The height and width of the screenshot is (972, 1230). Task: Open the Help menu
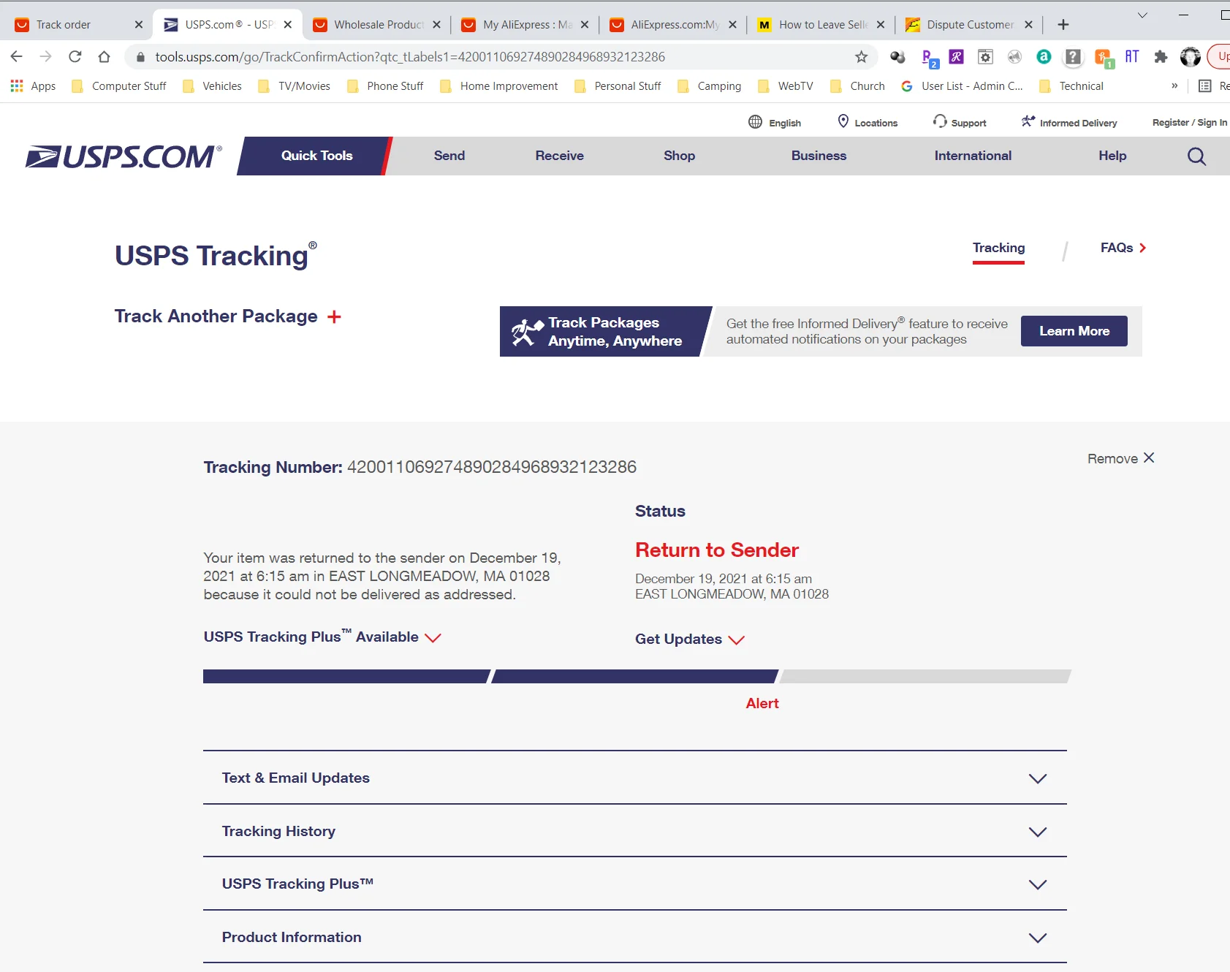(x=1113, y=156)
